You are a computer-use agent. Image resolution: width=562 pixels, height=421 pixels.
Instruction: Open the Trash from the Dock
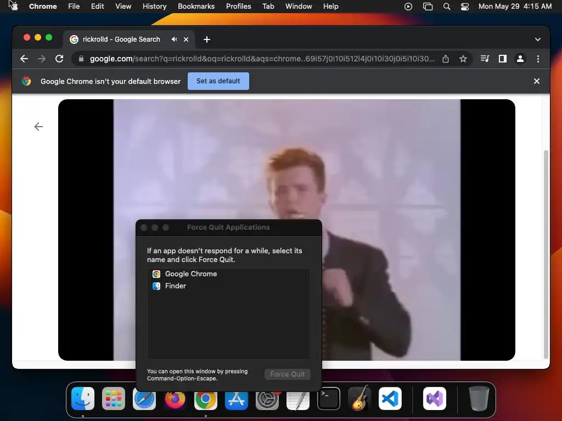479,399
